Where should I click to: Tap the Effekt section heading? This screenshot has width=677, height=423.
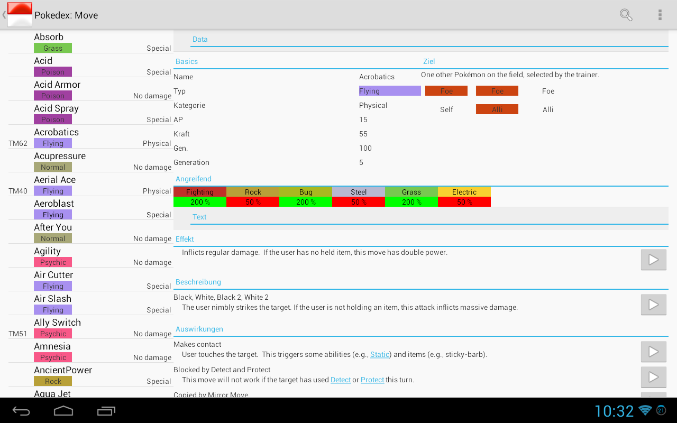tap(185, 239)
